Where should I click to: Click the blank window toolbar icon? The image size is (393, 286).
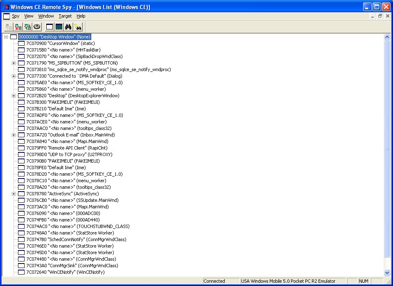tap(50, 27)
